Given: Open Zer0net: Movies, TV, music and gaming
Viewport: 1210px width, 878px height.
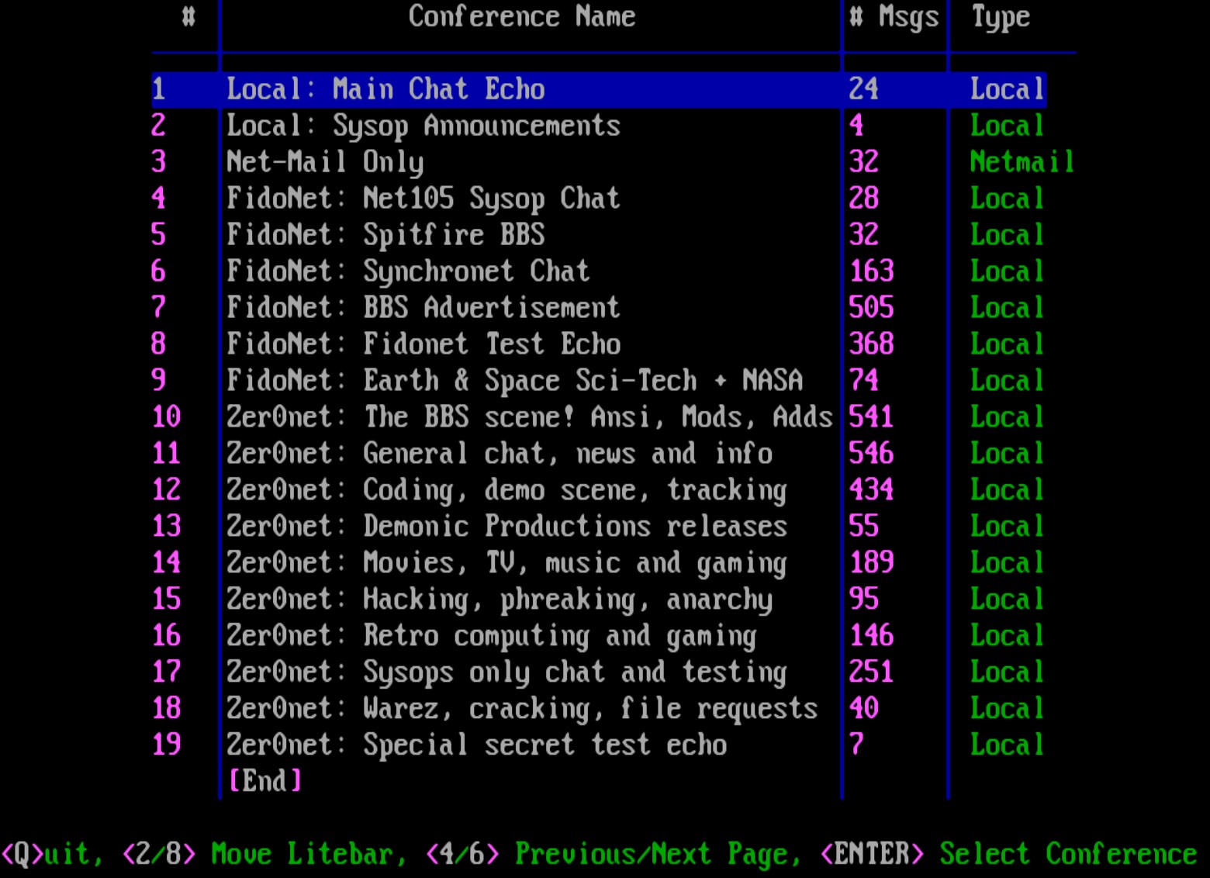Looking at the screenshot, I should point(506,563).
